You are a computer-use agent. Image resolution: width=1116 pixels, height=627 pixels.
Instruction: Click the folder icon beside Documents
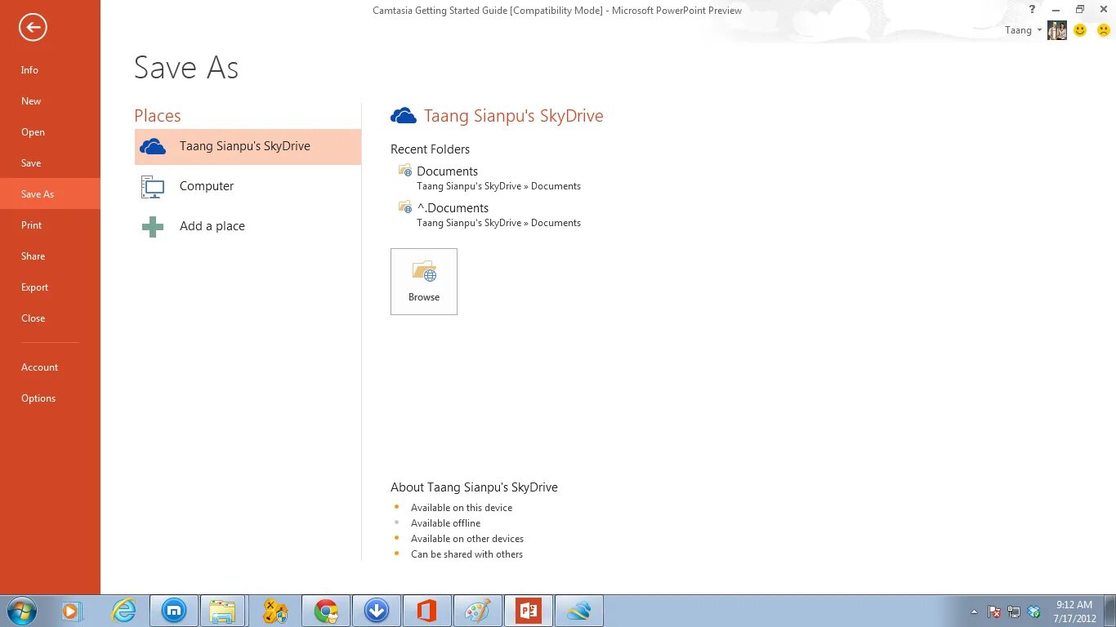click(x=405, y=171)
